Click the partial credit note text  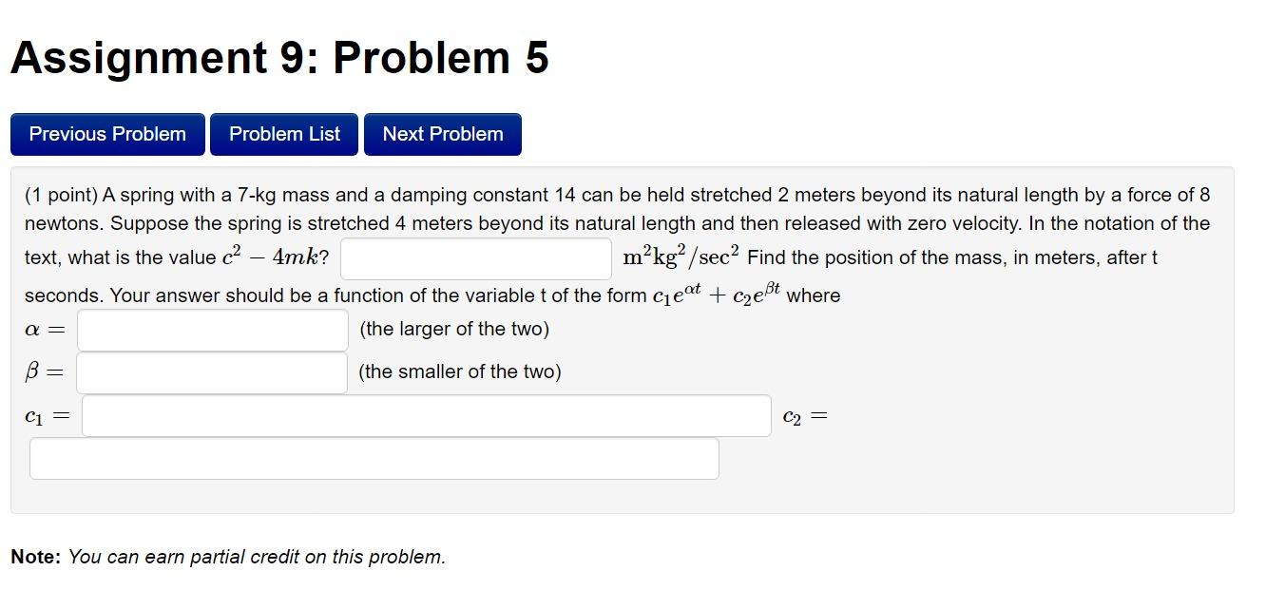pyautogui.click(x=228, y=558)
